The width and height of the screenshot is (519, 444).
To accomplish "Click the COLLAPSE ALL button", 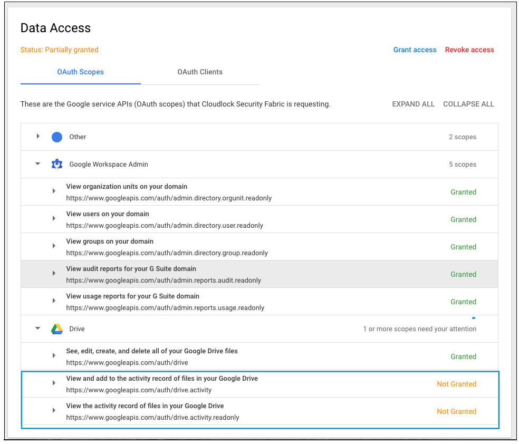I will [x=469, y=104].
